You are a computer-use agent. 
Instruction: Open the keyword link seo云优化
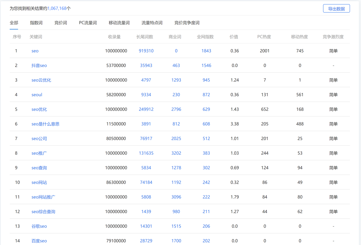41,80
